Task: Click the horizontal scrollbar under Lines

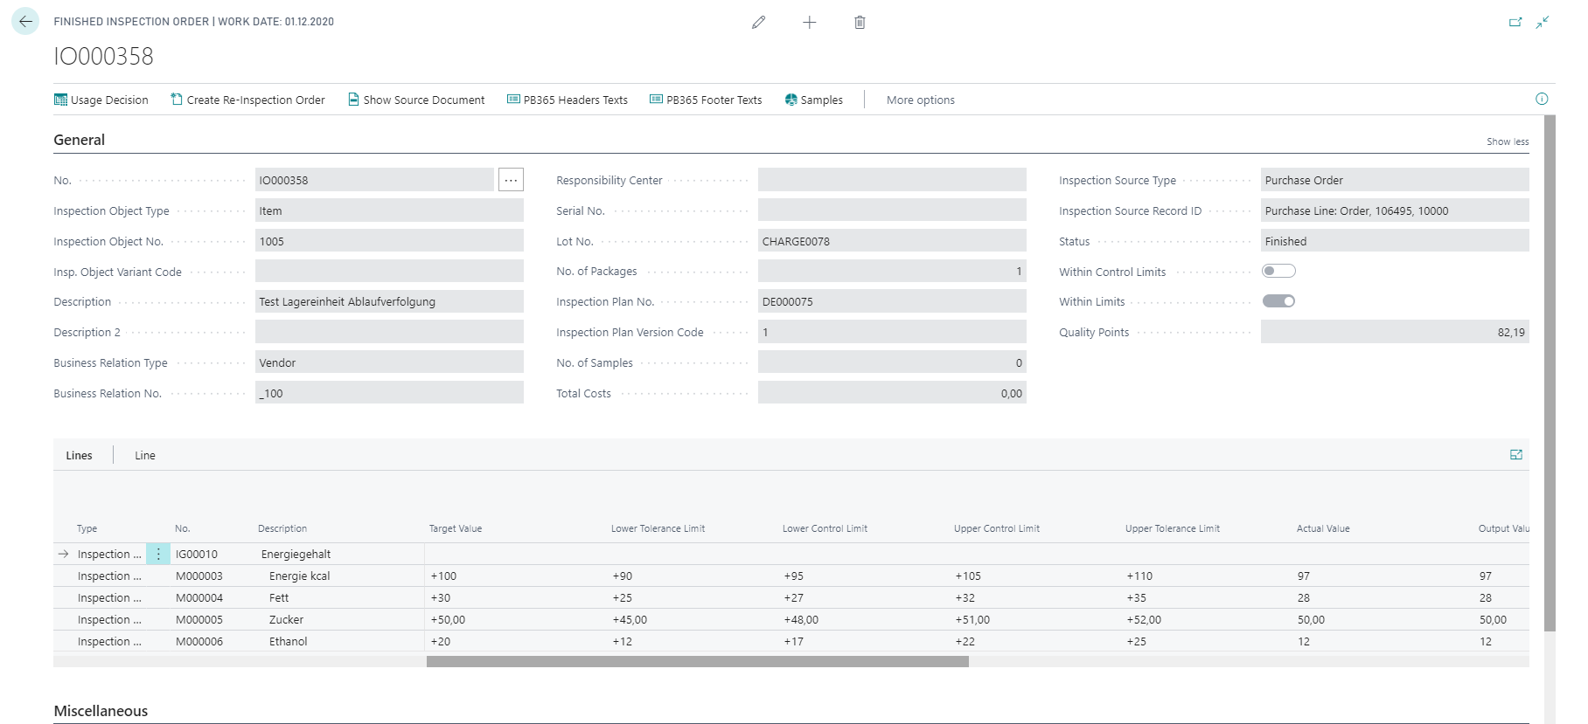Action: click(697, 662)
